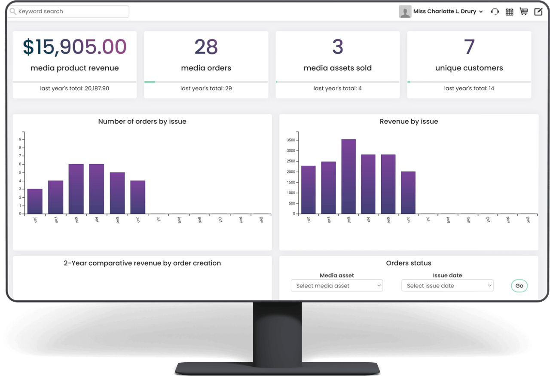Click the 2-Year comparative revenue heading

(x=142, y=263)
